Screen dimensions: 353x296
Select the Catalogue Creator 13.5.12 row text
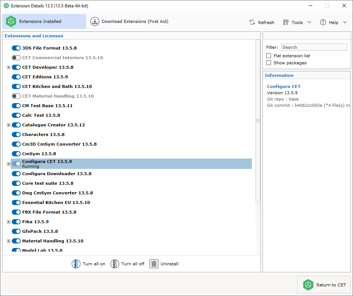pos(53,125)
